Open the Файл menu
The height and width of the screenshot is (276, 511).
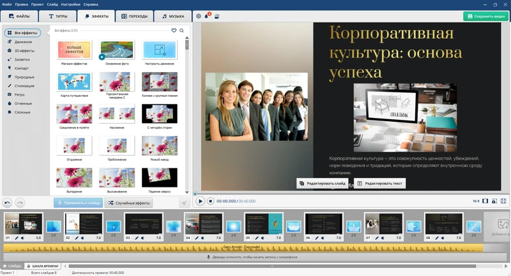click(6, 4)
